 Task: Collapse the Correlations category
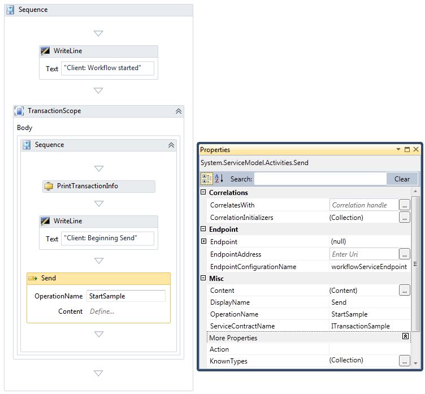point(203,192)
